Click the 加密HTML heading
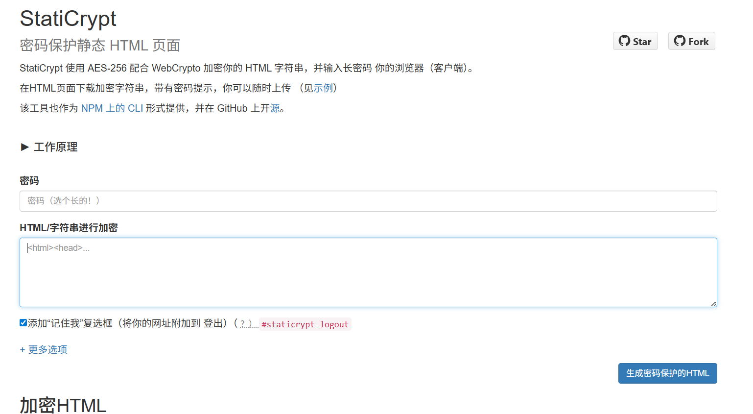 (x=63, y=405)
